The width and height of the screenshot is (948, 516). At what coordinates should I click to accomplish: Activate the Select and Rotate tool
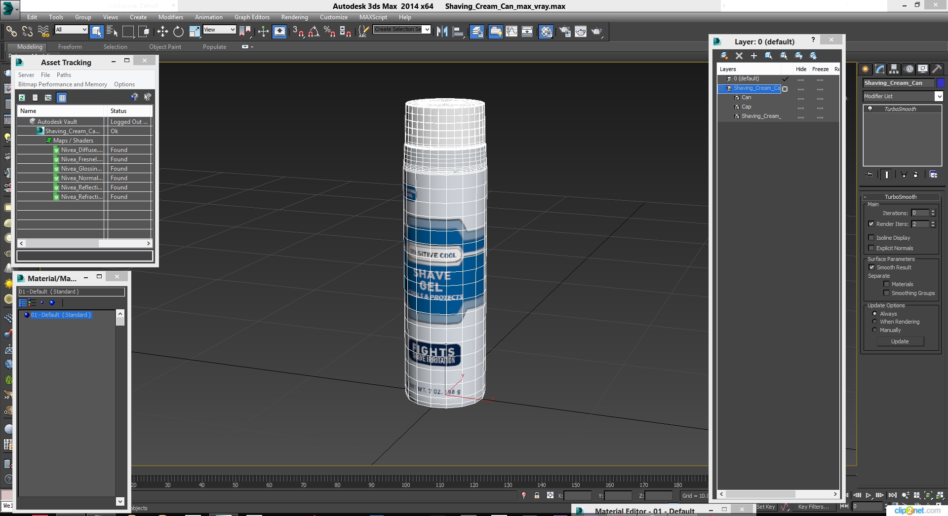pyautogui.click(x=178, y=32)
